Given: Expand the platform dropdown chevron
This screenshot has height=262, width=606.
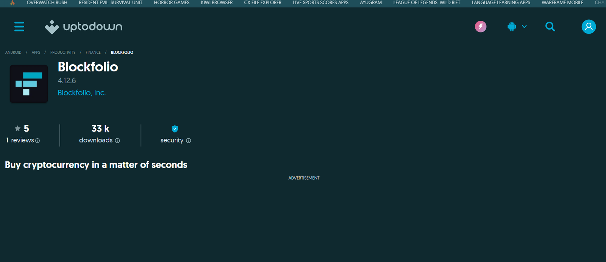Looking at the screenshot, I should point(524,26).
